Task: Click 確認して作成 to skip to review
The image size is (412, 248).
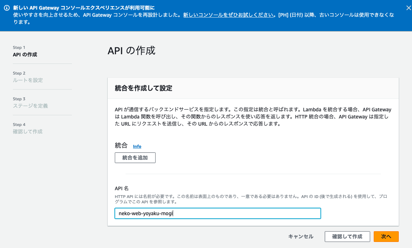Action: tap(347, 236)
